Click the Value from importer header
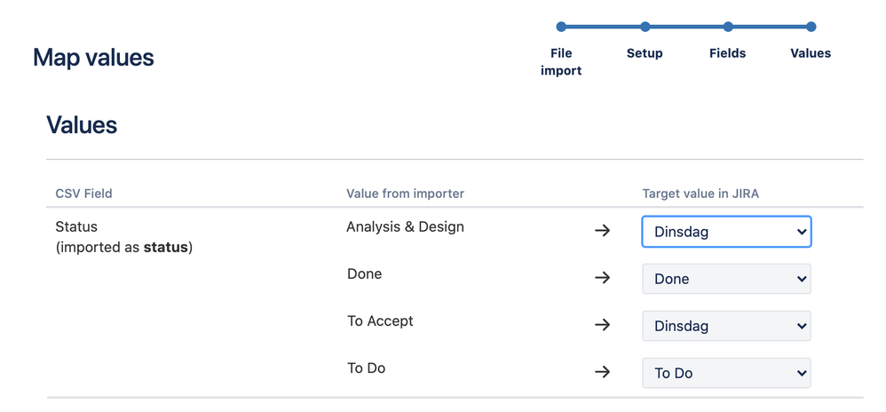Screen dimensions: 886x412 click(x=405, y=194)
